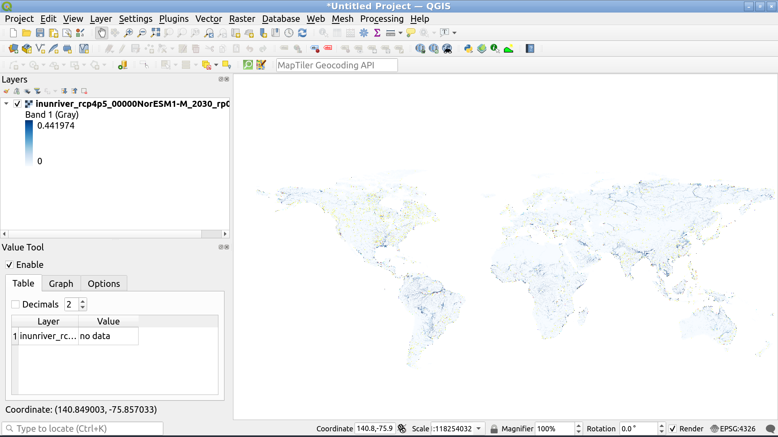The height and width of the screenshot is (437, 778).
Task: Uncheck the inunriver layer visibility checkbox
Action: click(x=17, y=104)
